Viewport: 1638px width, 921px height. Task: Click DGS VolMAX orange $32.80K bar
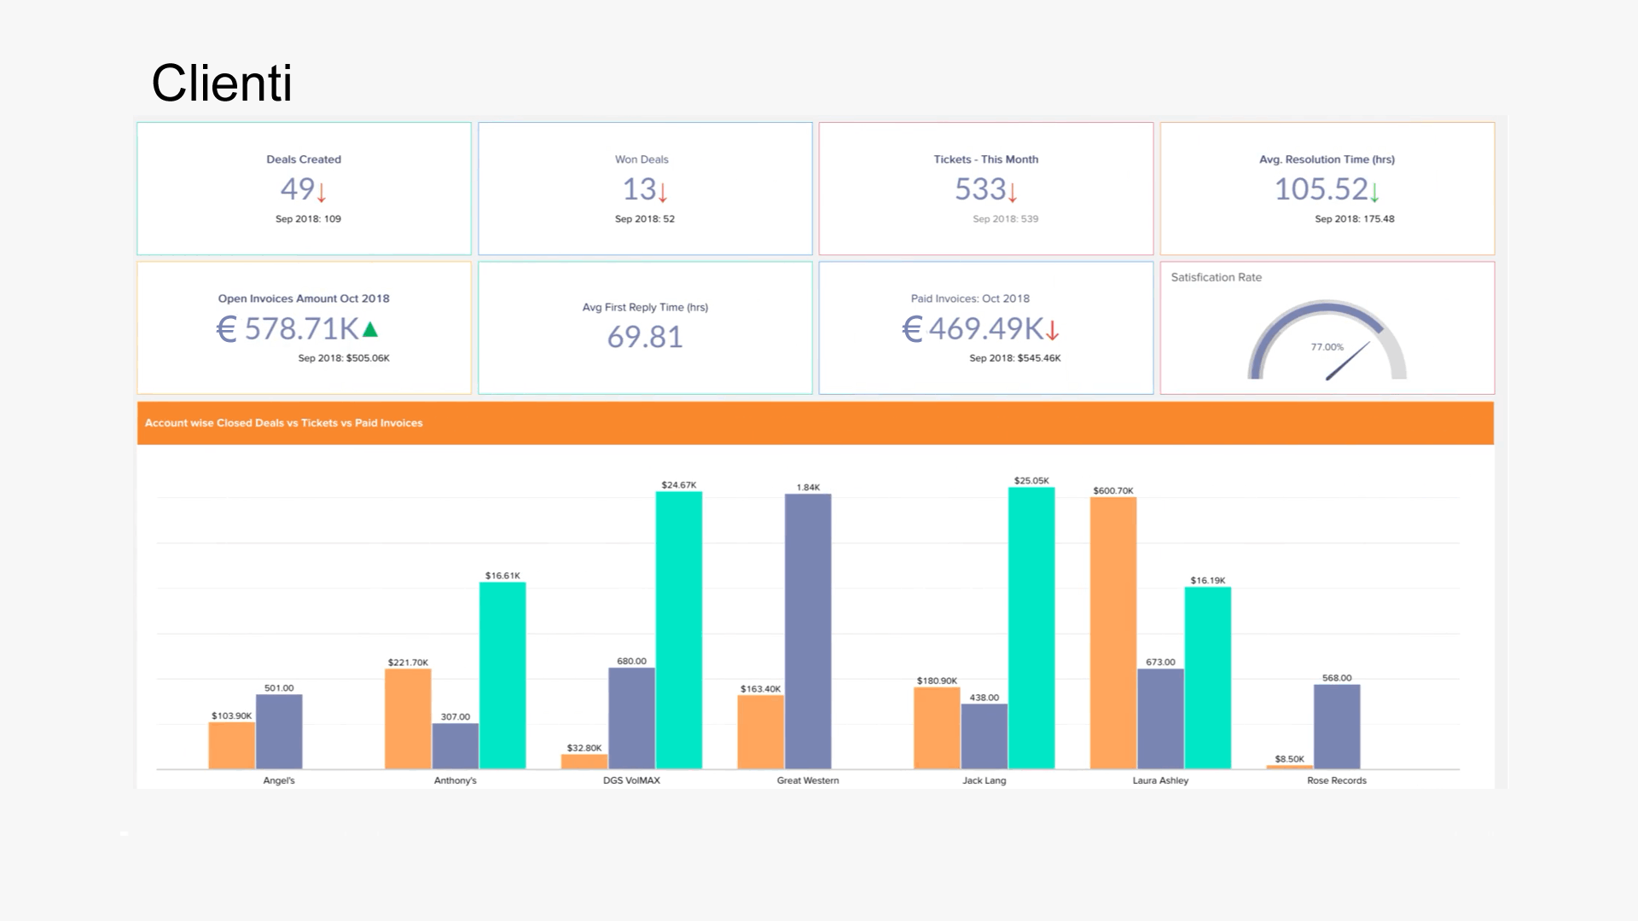click(584, 762)
